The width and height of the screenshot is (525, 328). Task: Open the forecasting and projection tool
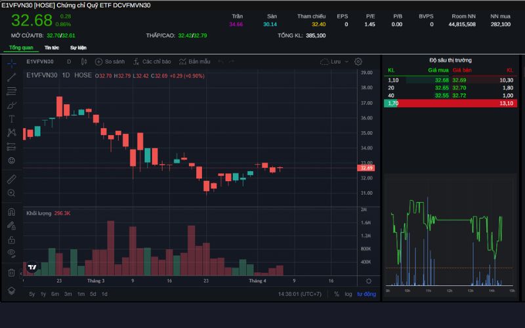pyautogui.click(x=11, y=146)
